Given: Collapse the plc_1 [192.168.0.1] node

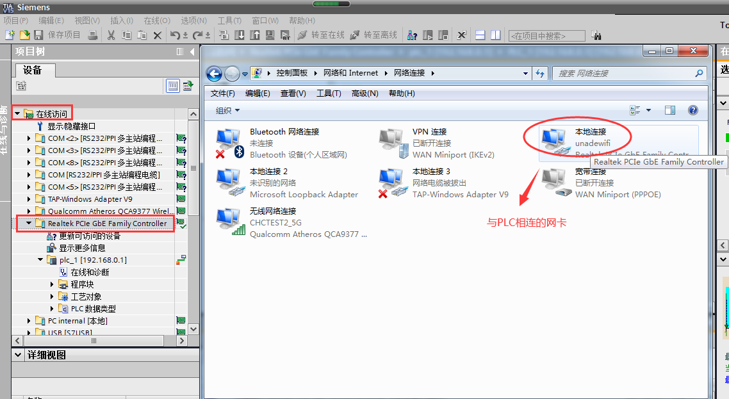Looking at the screenshot, I should (x=40, y=259).
